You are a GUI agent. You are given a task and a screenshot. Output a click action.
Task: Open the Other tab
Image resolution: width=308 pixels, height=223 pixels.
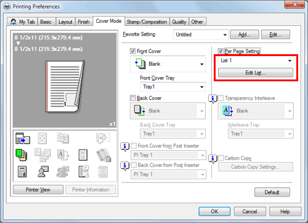197,22
